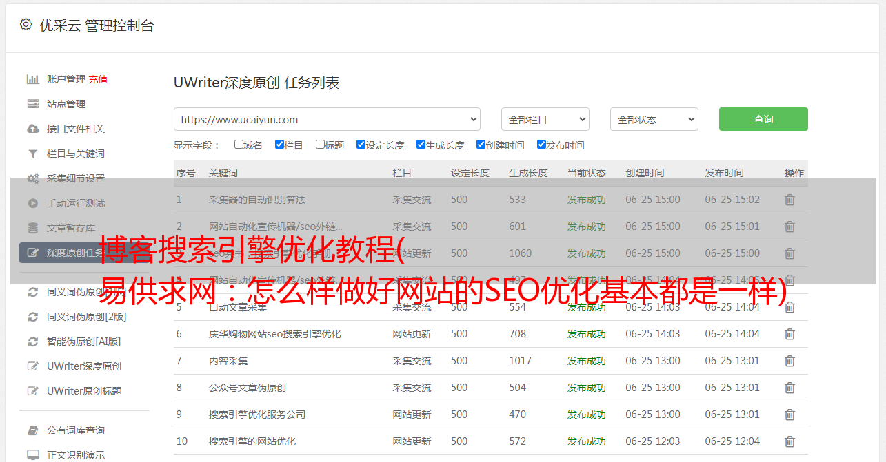The image size is (886, 462).
Task: Click the 关键词 column header
Action: click(x=223, y=173)
